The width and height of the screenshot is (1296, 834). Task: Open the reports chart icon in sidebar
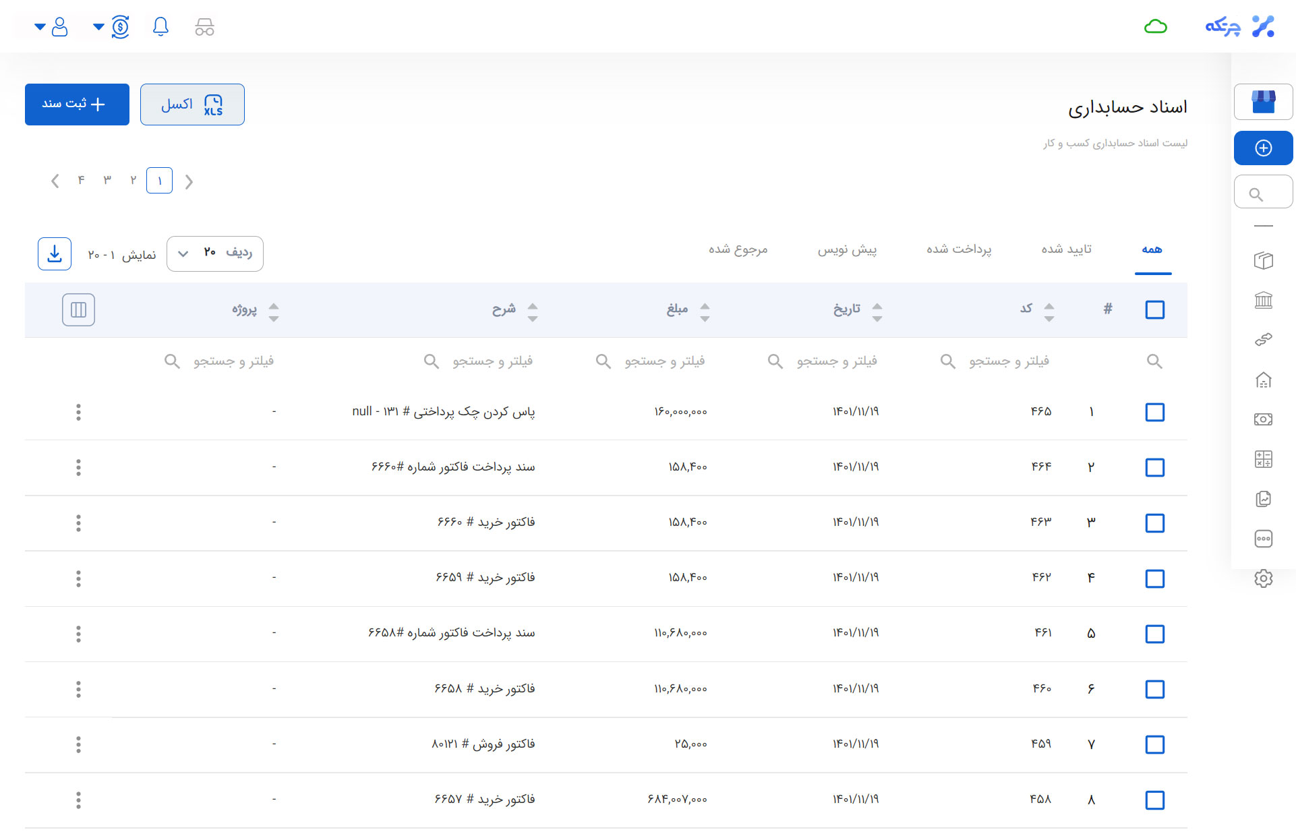click(1263, 499)
